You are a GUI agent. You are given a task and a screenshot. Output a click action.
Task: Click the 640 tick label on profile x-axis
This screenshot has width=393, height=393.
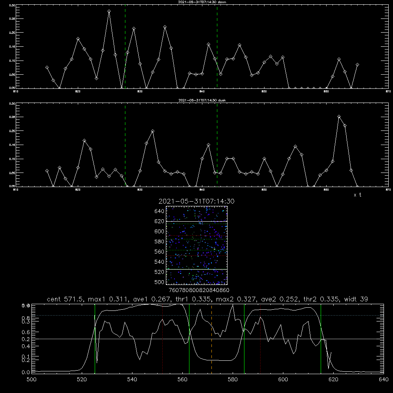pos(384,380)
